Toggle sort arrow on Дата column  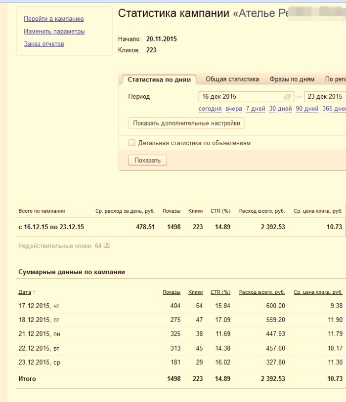tap(34, 293)
